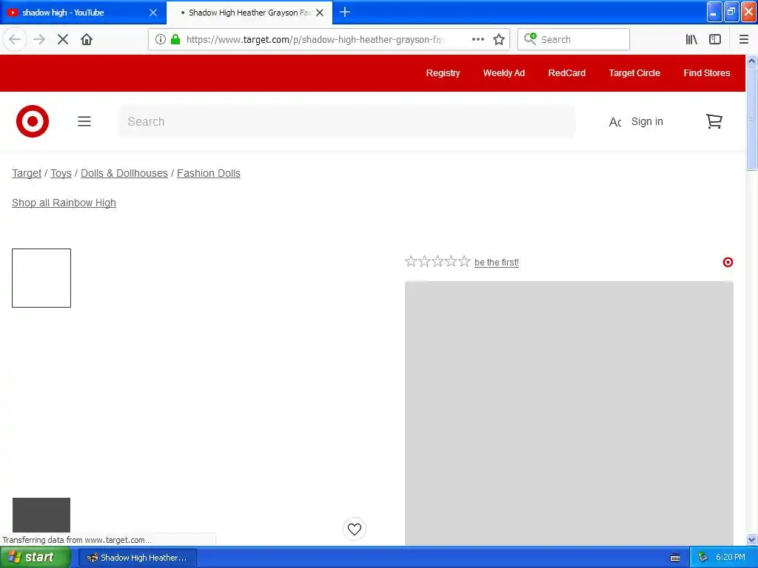
Task: Click the green padlock security icon
Action: [x=175, y=40]
